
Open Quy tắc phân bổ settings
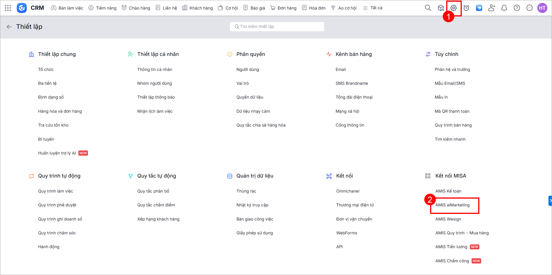tap(153, 191)
